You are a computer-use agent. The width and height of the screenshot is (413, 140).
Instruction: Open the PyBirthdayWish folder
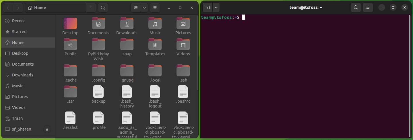click(x=98, y=45)
